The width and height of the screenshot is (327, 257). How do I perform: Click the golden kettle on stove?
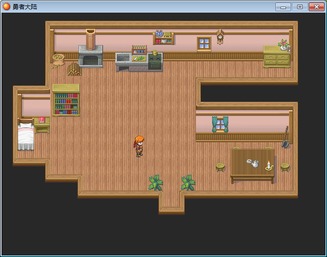tap(155, 53)
